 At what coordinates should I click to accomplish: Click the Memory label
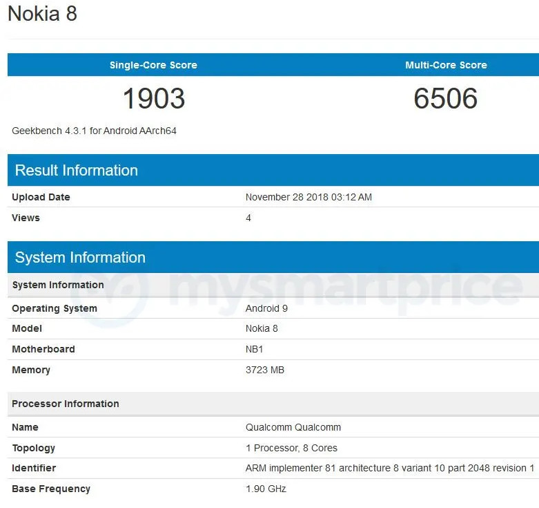pyautogui.click(x=31, y=370)
